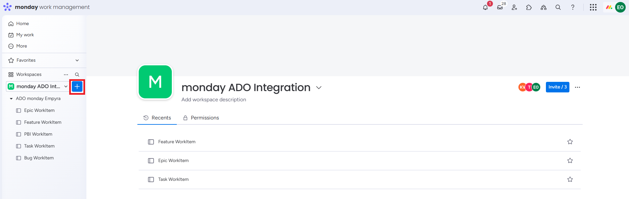This screenshot has height=199, width=629.
Task: Open the notifications bell
Action: [485, 7]
